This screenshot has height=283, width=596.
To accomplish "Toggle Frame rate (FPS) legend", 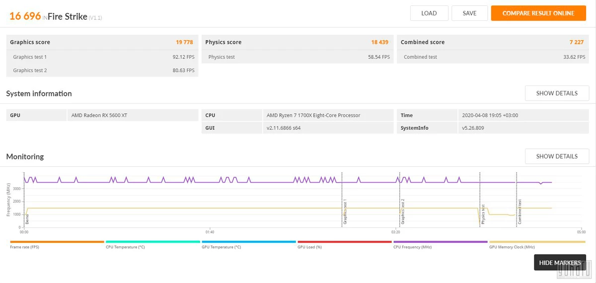I will (57, 244).
